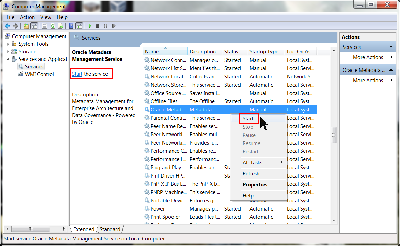Click the back navigation arrow
Image resolution: width=400 pixels, height=246 pixels.
tap(8, 25)
